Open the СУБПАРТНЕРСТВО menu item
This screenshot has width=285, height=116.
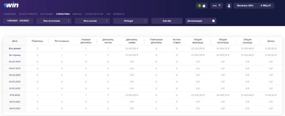pos(94,14)
